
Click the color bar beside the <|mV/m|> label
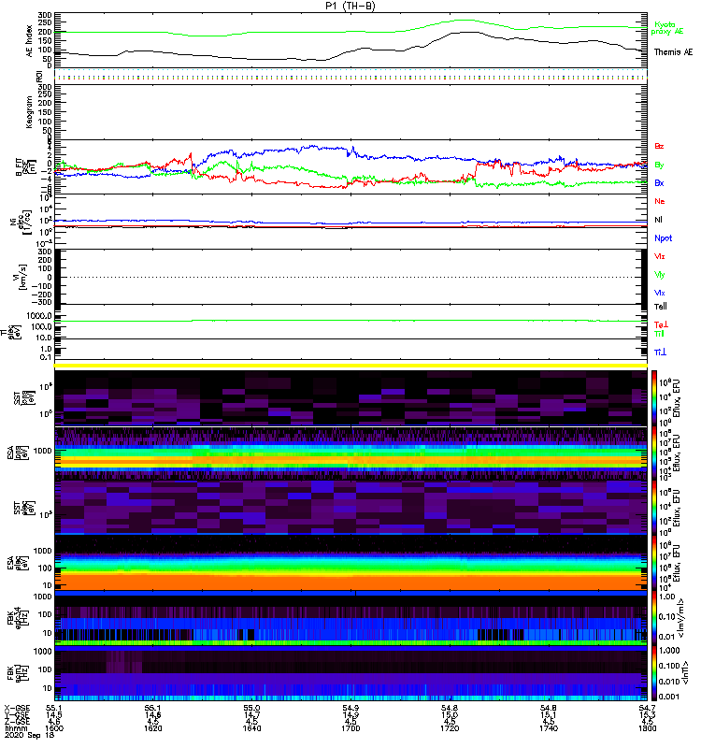click(653, 618)
